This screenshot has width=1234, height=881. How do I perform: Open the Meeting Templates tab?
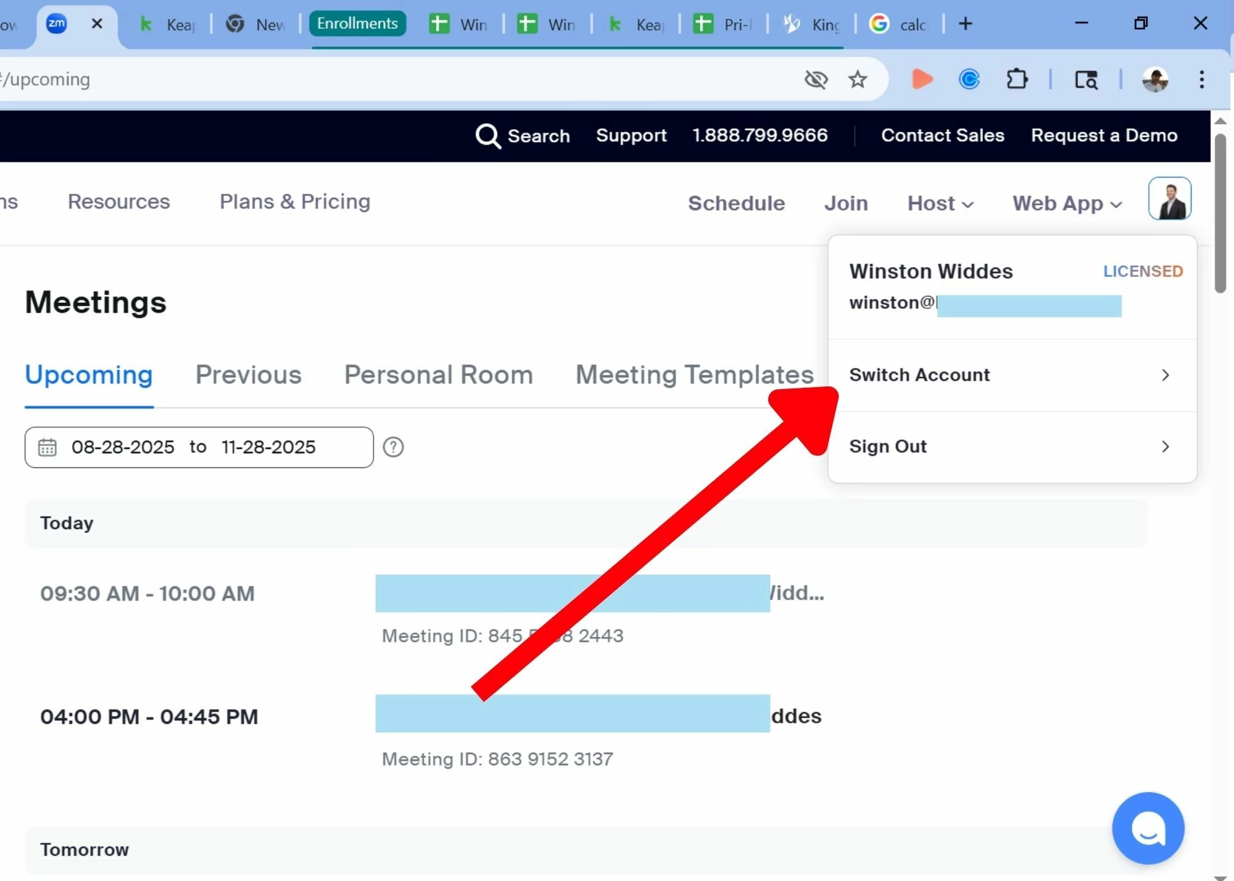point(695,374)
